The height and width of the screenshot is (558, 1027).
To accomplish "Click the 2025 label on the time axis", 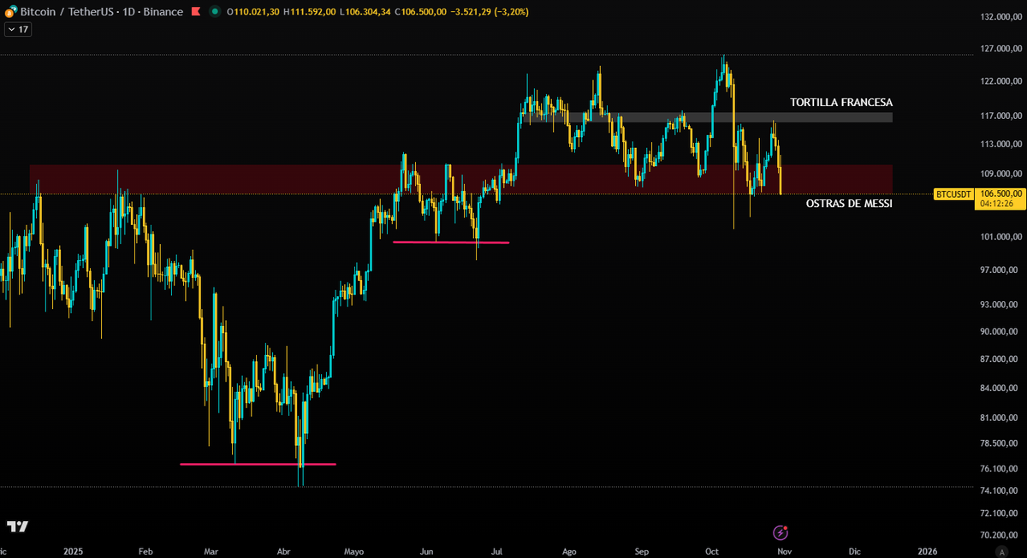I will tap(73, 550).
